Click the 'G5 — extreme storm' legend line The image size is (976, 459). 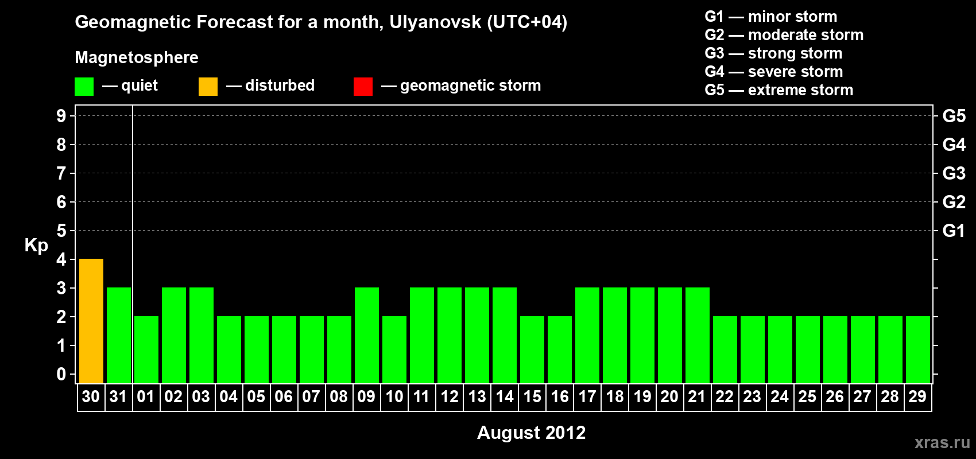(779, 90)
